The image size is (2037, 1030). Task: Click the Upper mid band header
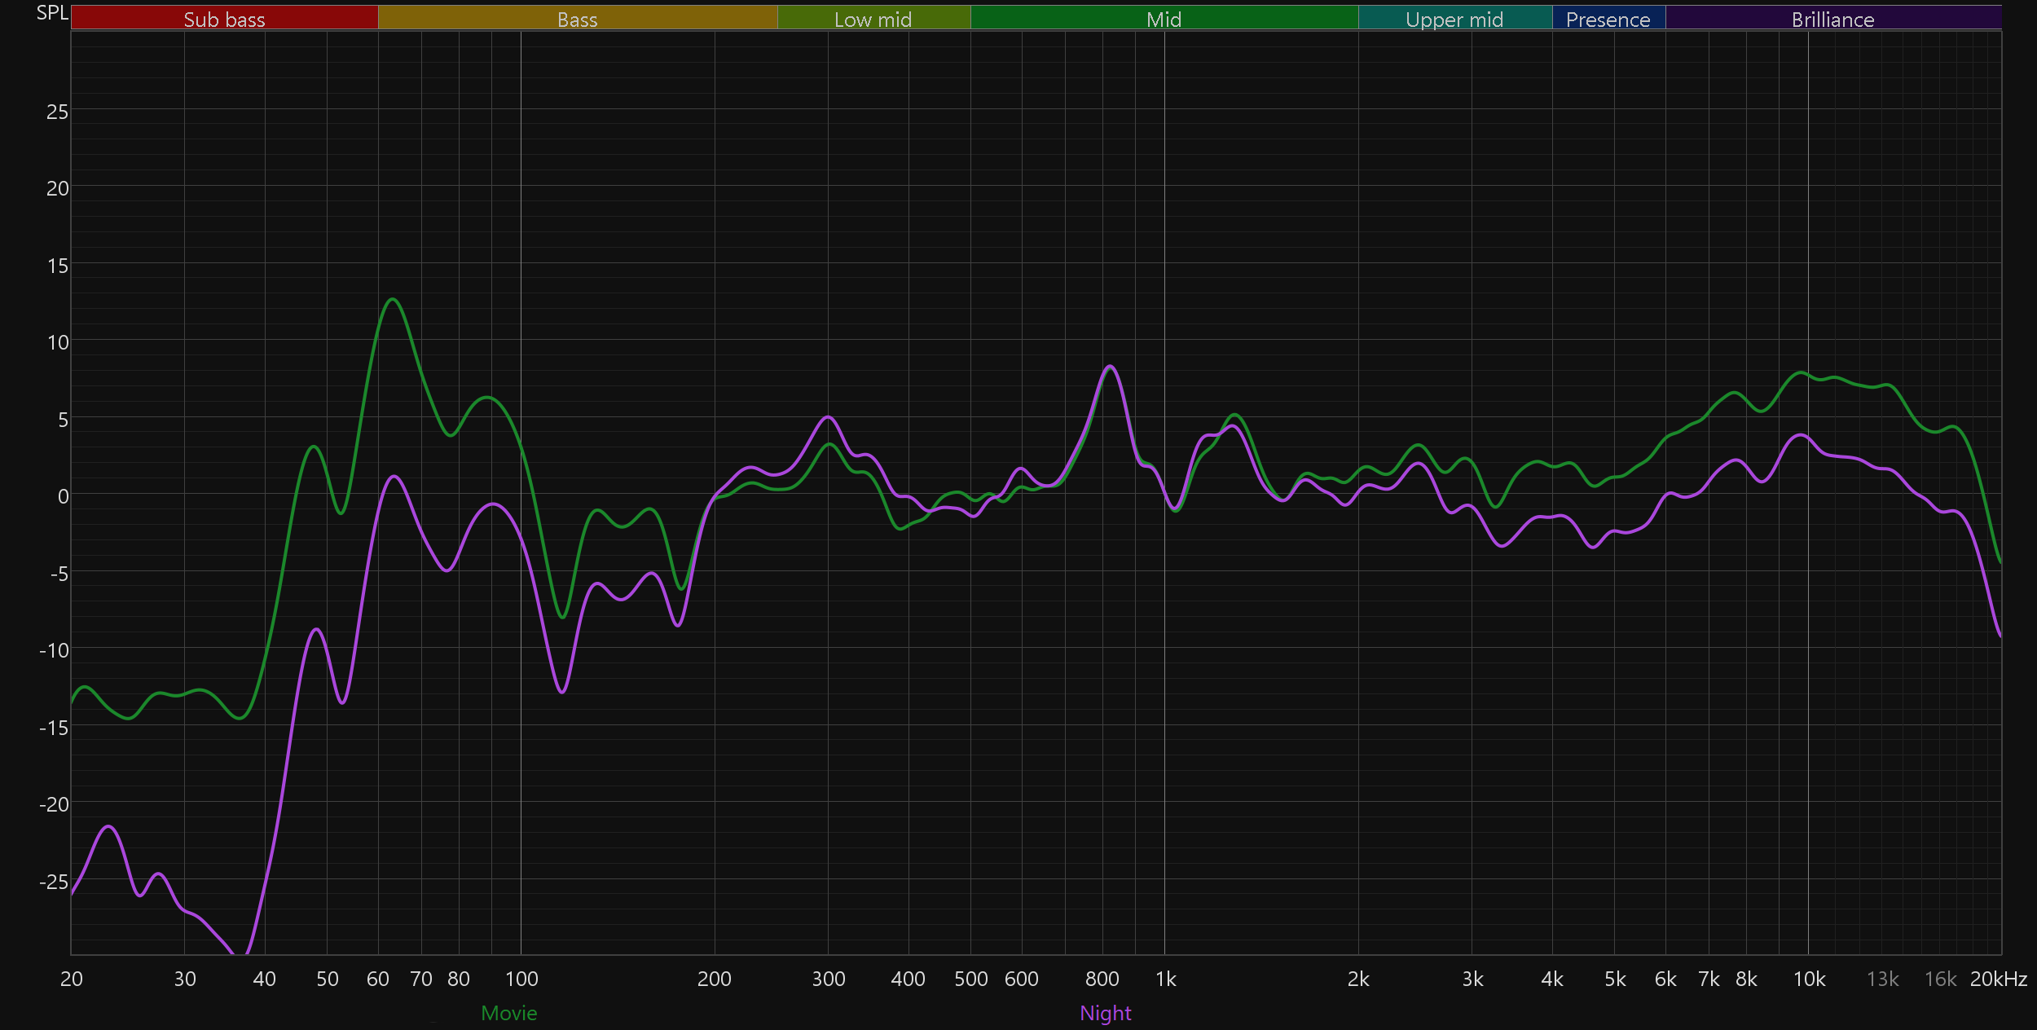point(1454,19)
